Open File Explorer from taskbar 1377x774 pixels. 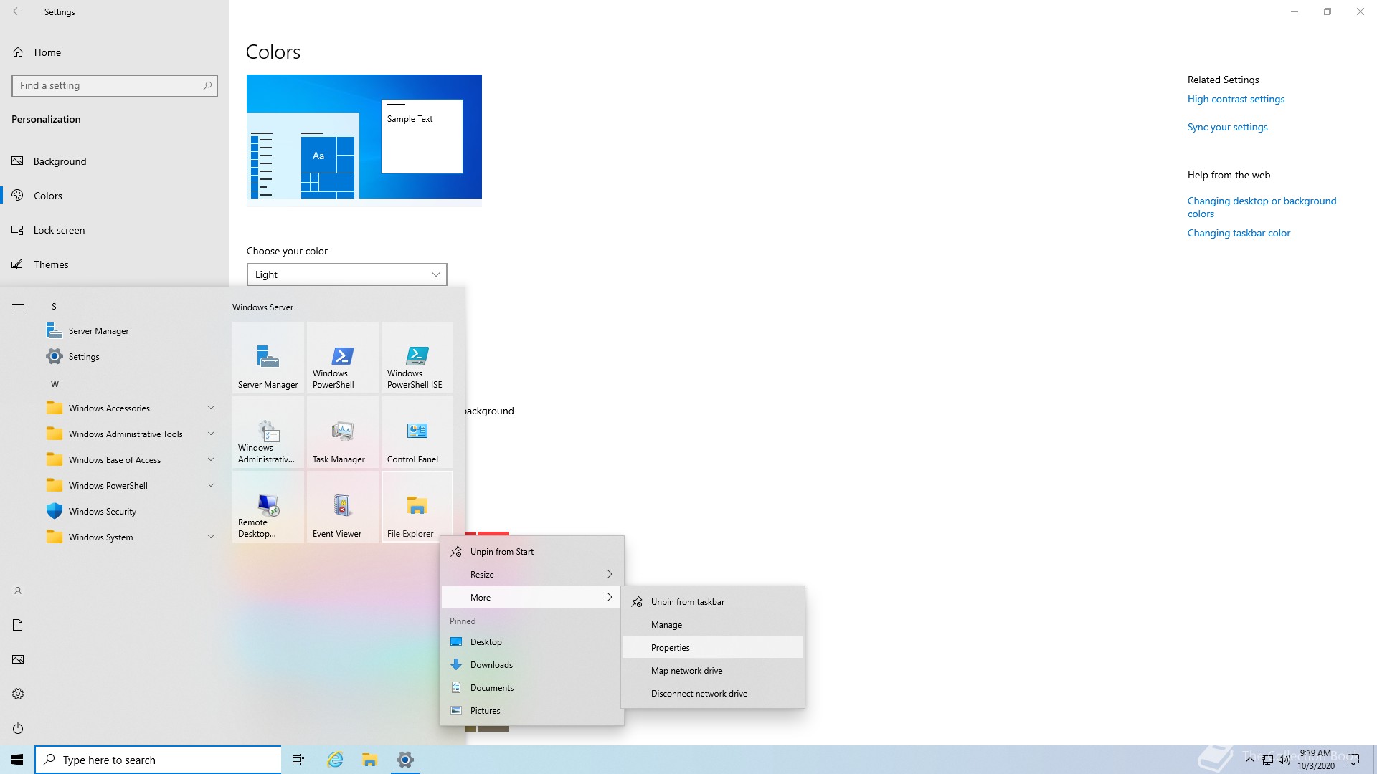point(369,760)
